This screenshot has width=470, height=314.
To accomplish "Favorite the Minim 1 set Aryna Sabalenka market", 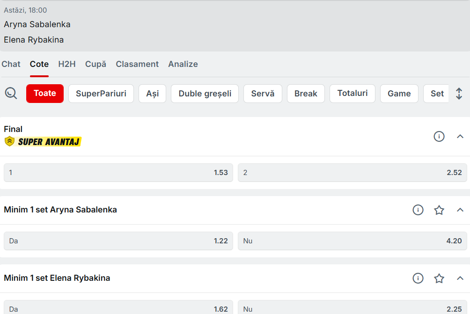I will coord(439,210).
